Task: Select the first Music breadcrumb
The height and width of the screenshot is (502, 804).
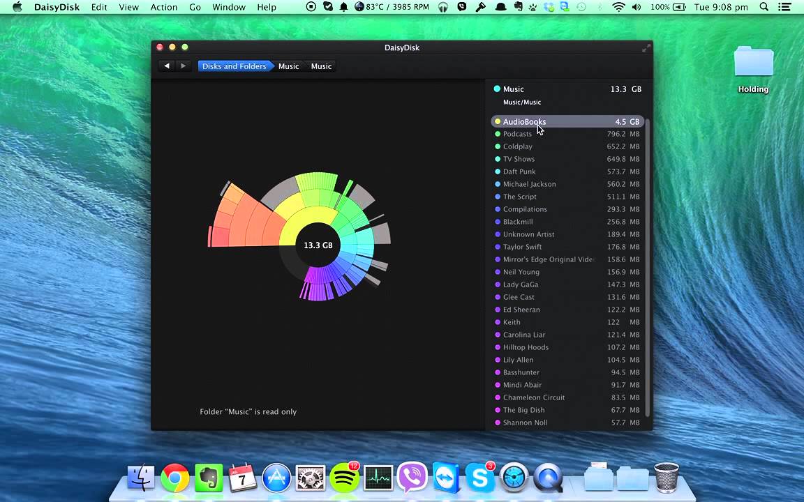Action: coord(289,66)
